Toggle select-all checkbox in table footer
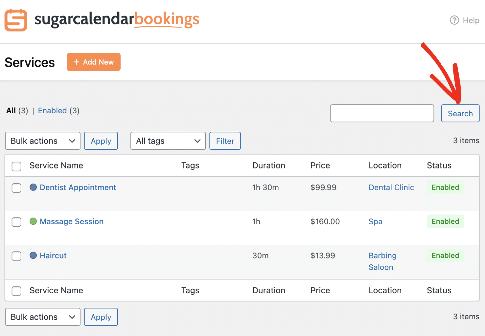The width and height of the screenshot is (485, 336). click(x=16, y=291)
